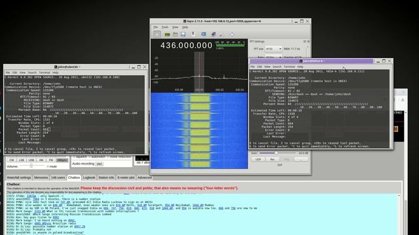The width and height of the screenshot is (419, 235).
Task: Open the Help menu in Gqrx
Action: [185, 27]
